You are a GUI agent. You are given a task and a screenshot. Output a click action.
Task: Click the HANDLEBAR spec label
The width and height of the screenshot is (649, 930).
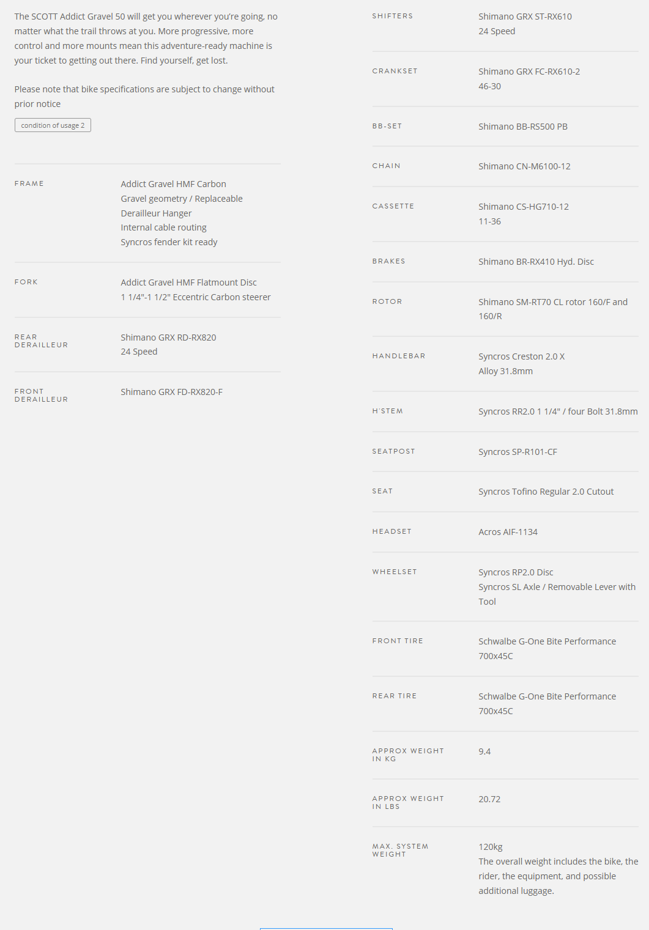point(398,356)
